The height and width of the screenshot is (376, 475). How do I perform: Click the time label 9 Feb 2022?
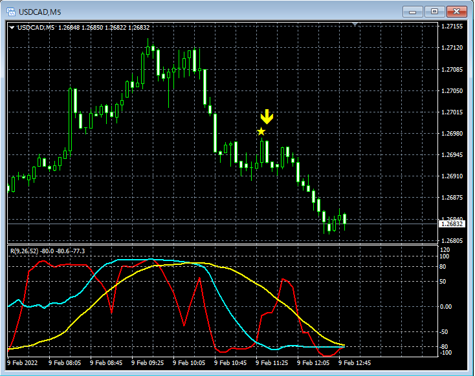(x=23, y=362)
